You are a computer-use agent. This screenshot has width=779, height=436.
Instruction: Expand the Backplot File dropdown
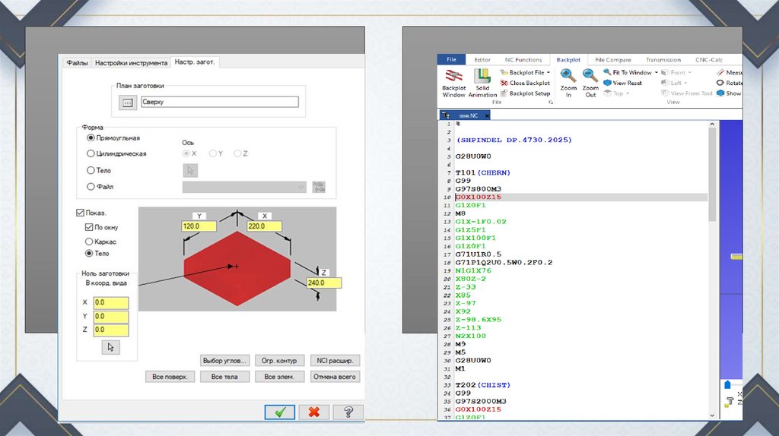pos(548,73)
